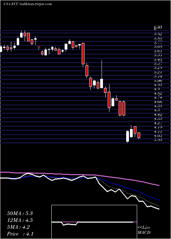Click the 4.11 price level label
The height and width of the screenshot is (239, 171).
[158, 131]
